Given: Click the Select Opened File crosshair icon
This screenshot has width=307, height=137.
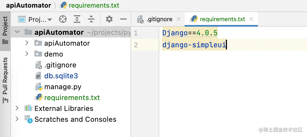Looking at the screenshot, I should [63, 19].
